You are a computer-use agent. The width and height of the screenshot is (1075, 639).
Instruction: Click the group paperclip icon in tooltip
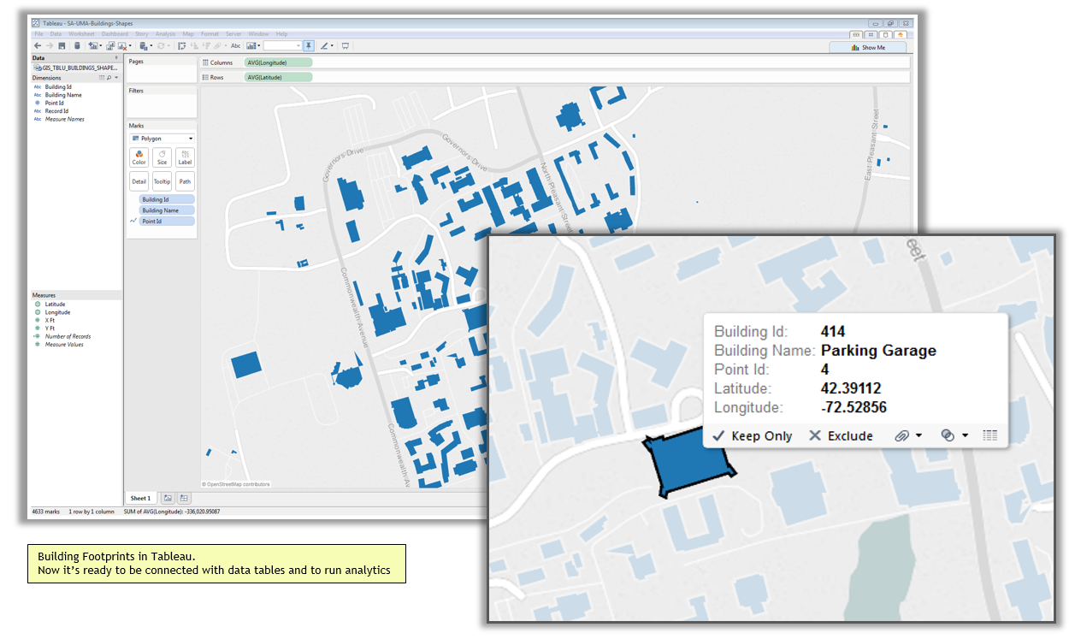pyautogui.click(x=901, y=435)
